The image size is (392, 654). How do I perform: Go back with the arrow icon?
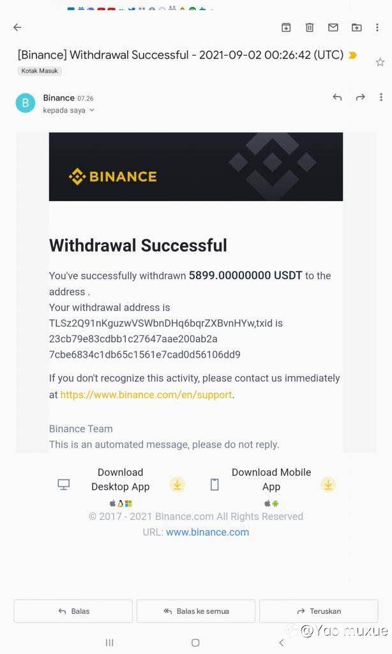coord(17,27)
